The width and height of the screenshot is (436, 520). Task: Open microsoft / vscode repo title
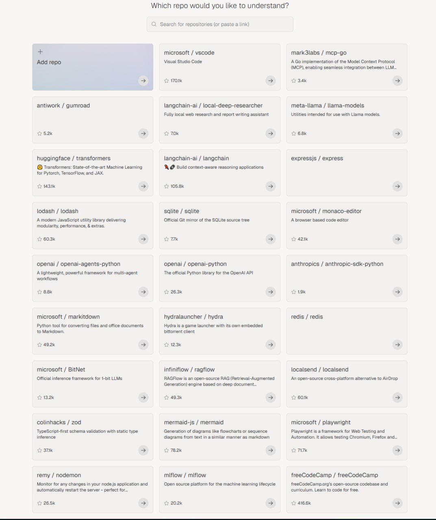[189, 53]
